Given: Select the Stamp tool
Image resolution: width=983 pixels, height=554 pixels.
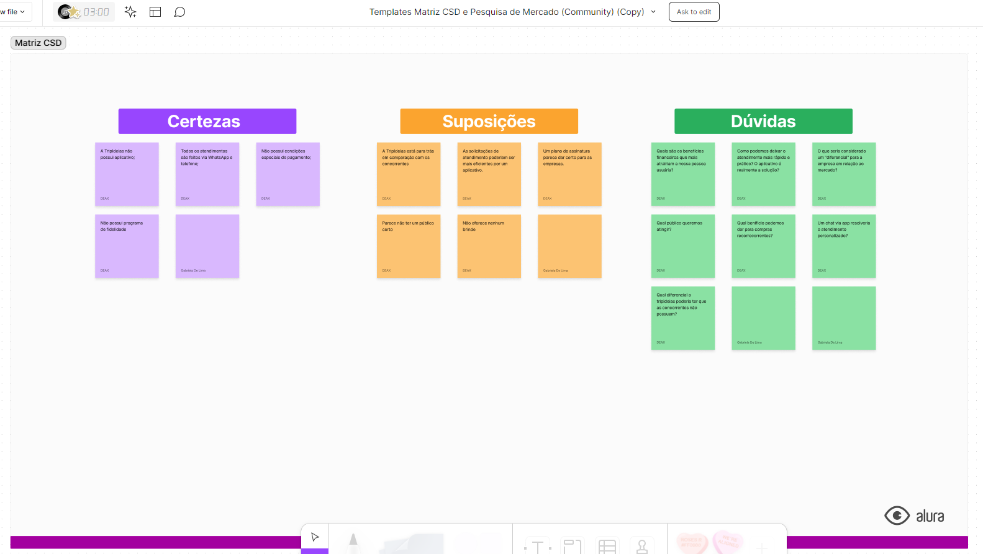Looking at the screenshot, I should (642, 546).
